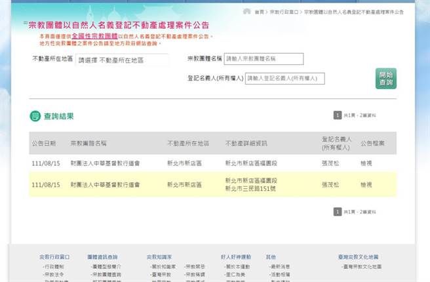
Task: Open the 宗教稱謂 footer link
Action: point(195,274)
